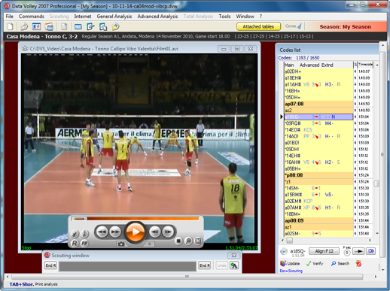Click the Codes list panel title
This screenshot has width=390, height=291.
coord(290,50)
